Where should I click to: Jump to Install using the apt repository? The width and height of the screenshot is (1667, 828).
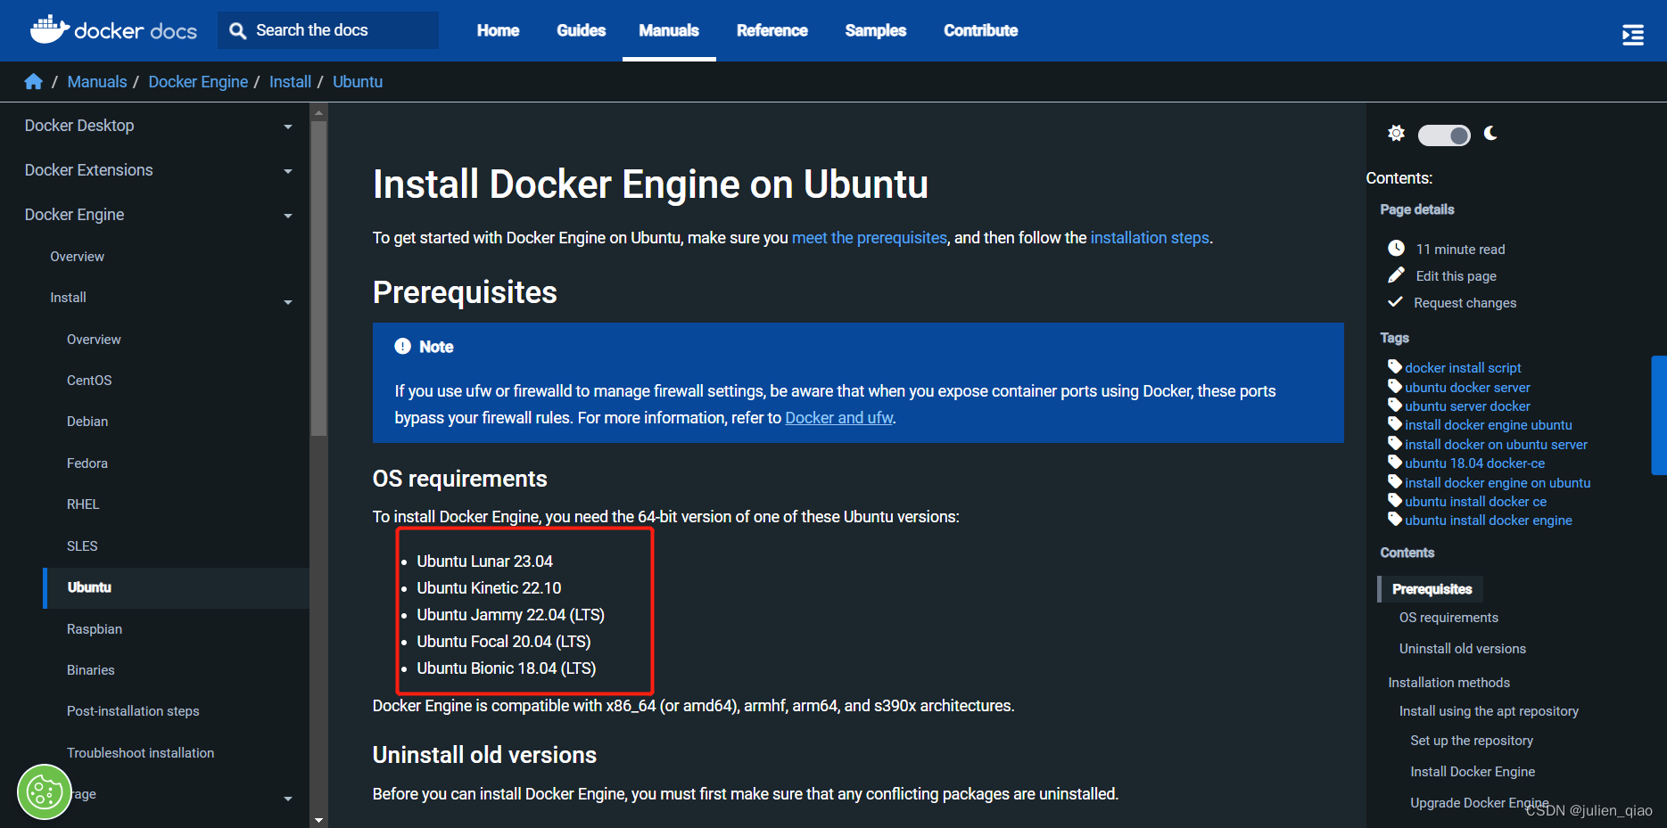pos(1489,711)
